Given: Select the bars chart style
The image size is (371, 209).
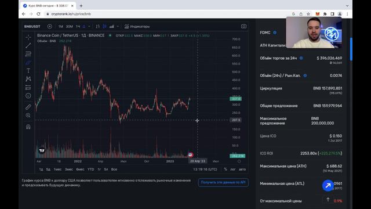Looking at the screenshot, I should pyautogui.click(x=97, y=26).
